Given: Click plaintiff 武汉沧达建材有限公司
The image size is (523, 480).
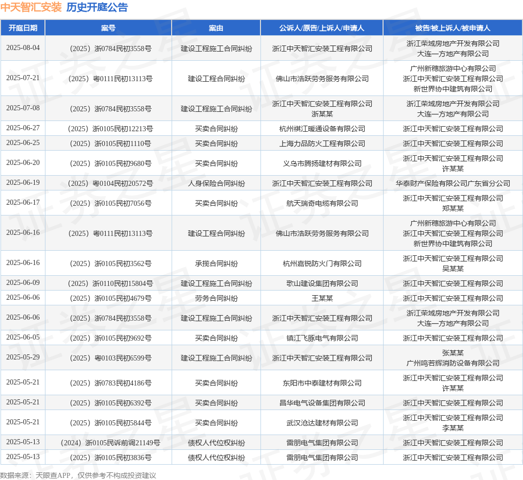Looking at the screenshot, I should [322, 423].
